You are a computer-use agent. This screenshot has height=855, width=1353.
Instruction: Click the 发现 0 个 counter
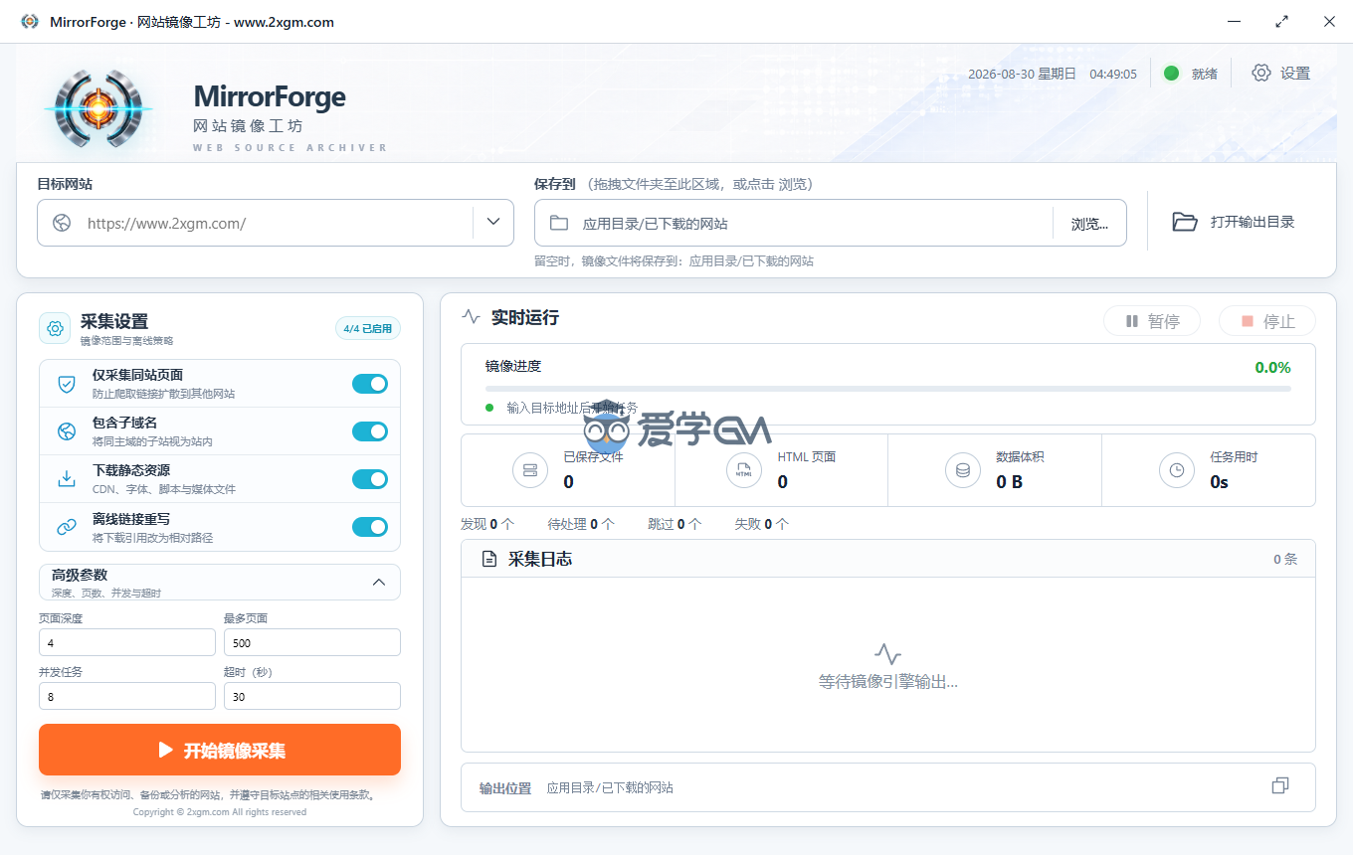pyautogui.click(x=487, y=523)
